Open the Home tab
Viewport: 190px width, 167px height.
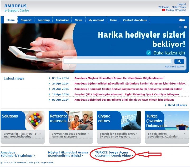click(11, 20)
